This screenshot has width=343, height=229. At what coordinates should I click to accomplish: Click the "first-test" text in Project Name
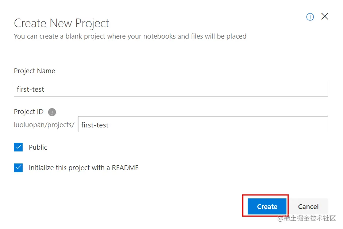click(31, 89)
